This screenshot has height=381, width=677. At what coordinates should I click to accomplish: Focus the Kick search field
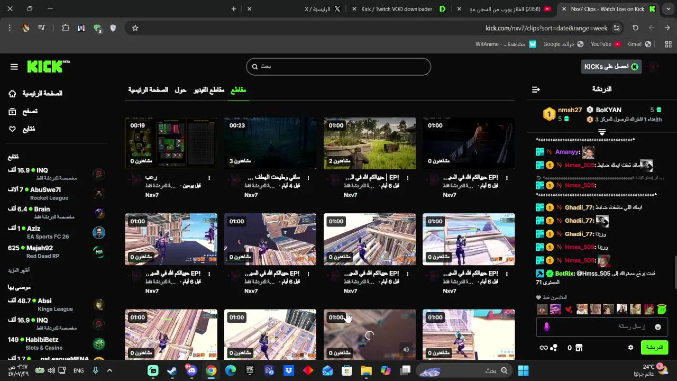coord(338,67)
